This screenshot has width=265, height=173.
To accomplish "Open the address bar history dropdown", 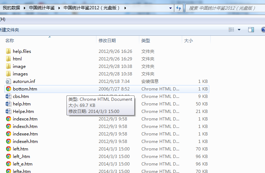I will [170, 8].
